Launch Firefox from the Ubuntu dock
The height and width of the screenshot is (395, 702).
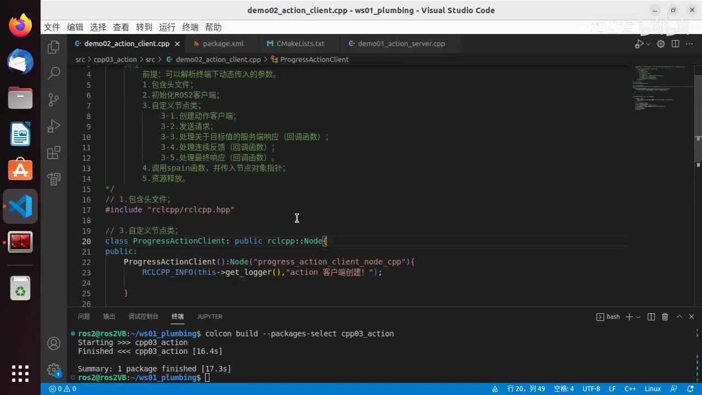[x=20, y=25]
